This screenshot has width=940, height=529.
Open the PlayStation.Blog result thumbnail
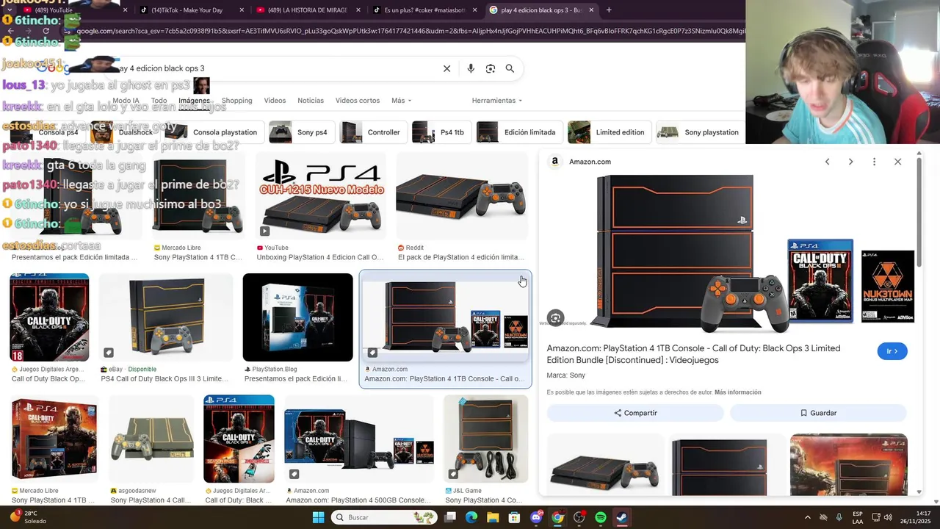297,317
